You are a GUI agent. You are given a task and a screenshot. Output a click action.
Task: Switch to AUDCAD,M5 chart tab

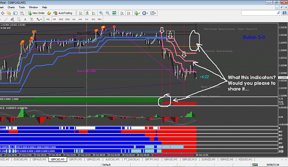click(x=112, y=160)
